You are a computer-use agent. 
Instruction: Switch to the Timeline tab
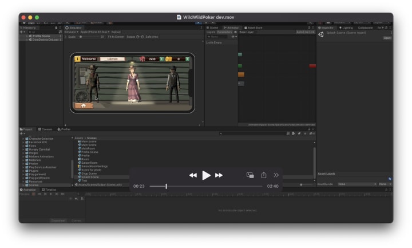pos(49,190)
